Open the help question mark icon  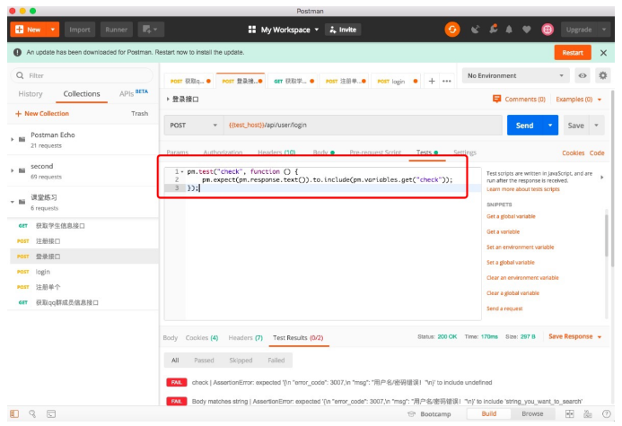tap(606, 413)
